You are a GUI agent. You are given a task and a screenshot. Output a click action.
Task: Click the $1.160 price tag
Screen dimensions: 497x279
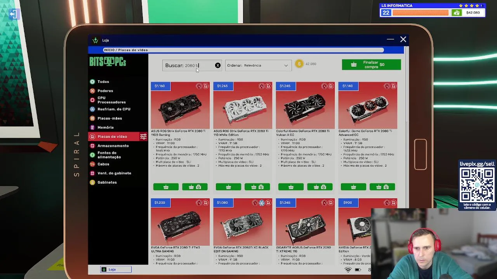[x=160, y=86]
